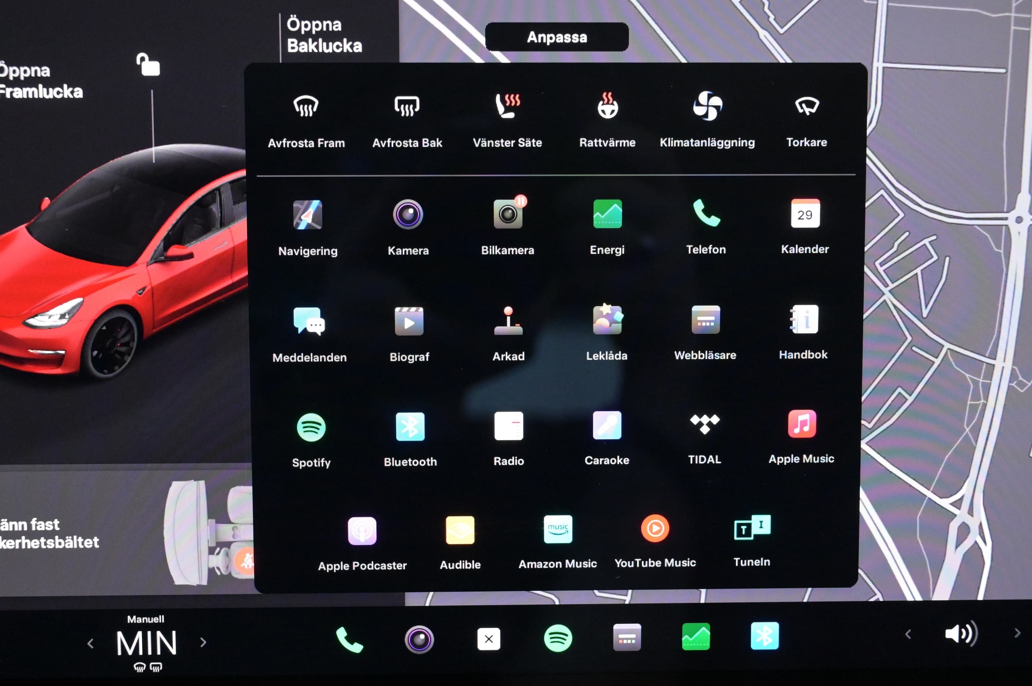1032x686 pixels.
Task: Open camera from the bottom dock
Action: coord(419,639)
